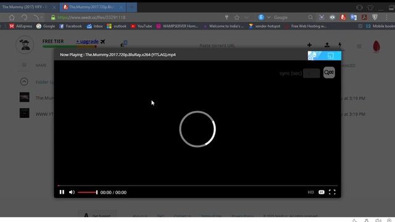Reload the page with refresh icon
The height and width of the screenshot is (222, 395).
tap(24, 17)
